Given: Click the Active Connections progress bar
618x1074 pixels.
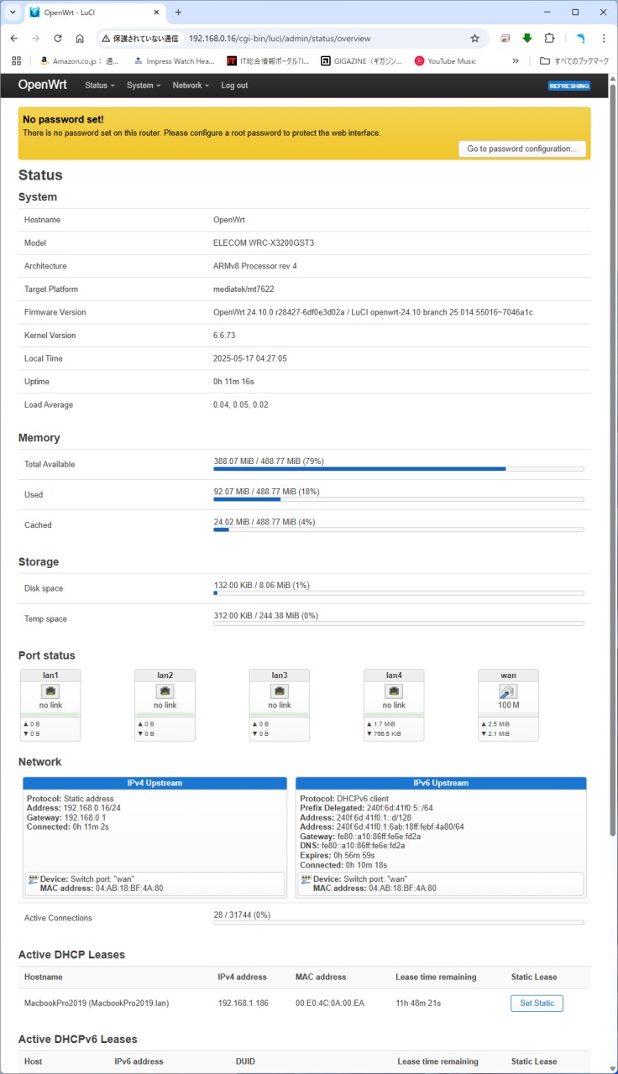Looking at the screenshot, I should point(399,922).
